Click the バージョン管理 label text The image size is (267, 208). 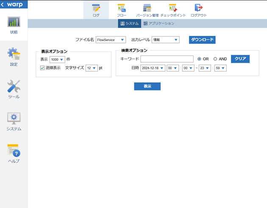click(x=147, y=15)
